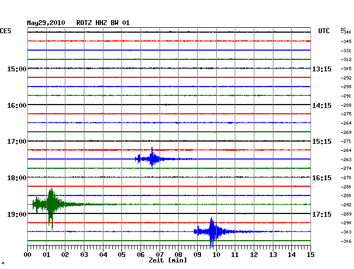Click the DC offset value -288
354x269 pixels.
[346, 105]
